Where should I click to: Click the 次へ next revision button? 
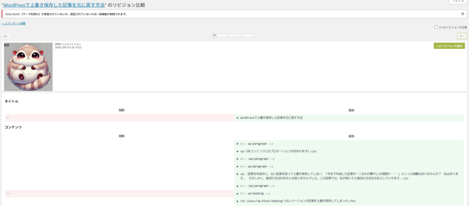point(462,36)
